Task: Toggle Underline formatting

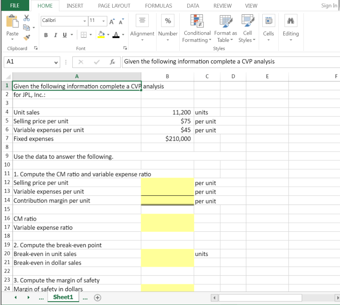Action: 65,35
